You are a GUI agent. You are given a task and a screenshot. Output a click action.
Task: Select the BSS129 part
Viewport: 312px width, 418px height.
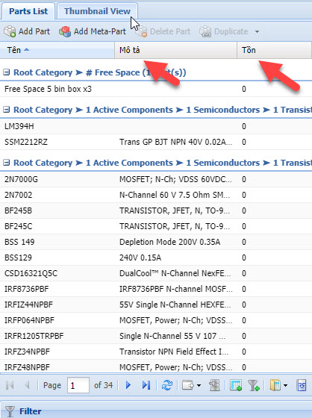[x=156, y=258]
